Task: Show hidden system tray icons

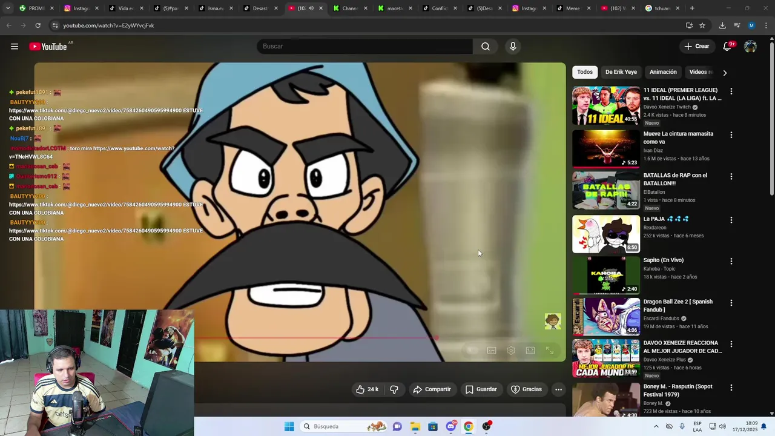Action: click(x=656, y=426)
